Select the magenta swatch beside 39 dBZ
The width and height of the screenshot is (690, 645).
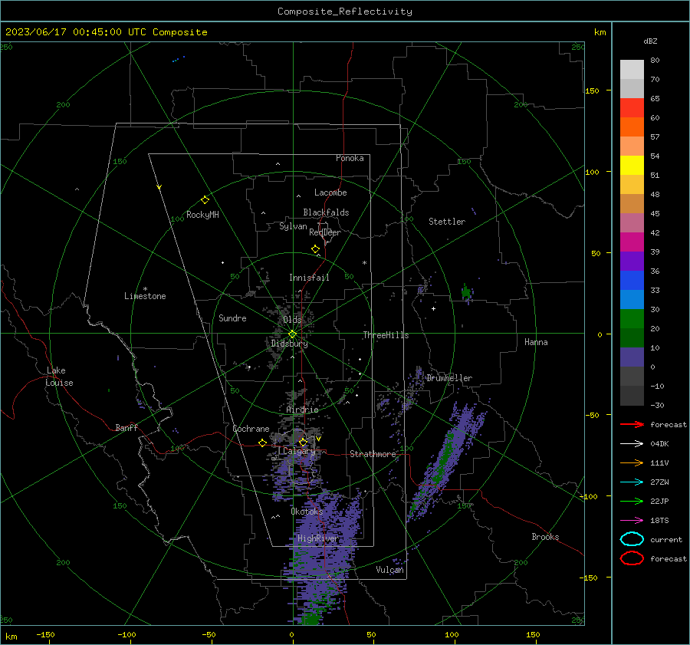pos(632,242)
